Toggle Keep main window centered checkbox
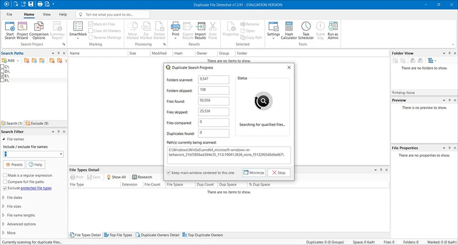458x245 pixels. (169, 173)
